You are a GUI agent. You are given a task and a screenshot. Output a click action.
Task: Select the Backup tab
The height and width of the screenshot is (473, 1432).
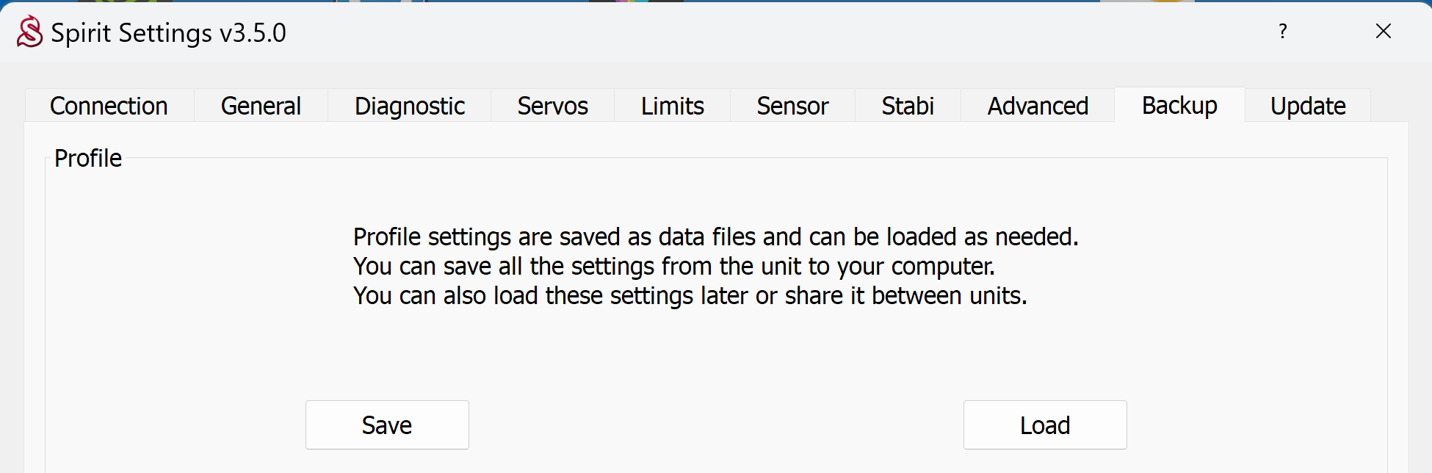(1179, 106)
